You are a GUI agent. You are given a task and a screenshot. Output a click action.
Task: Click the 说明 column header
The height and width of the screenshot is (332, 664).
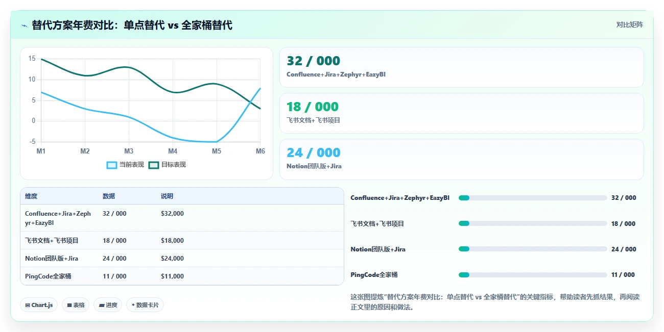click(x=167, y=196)
